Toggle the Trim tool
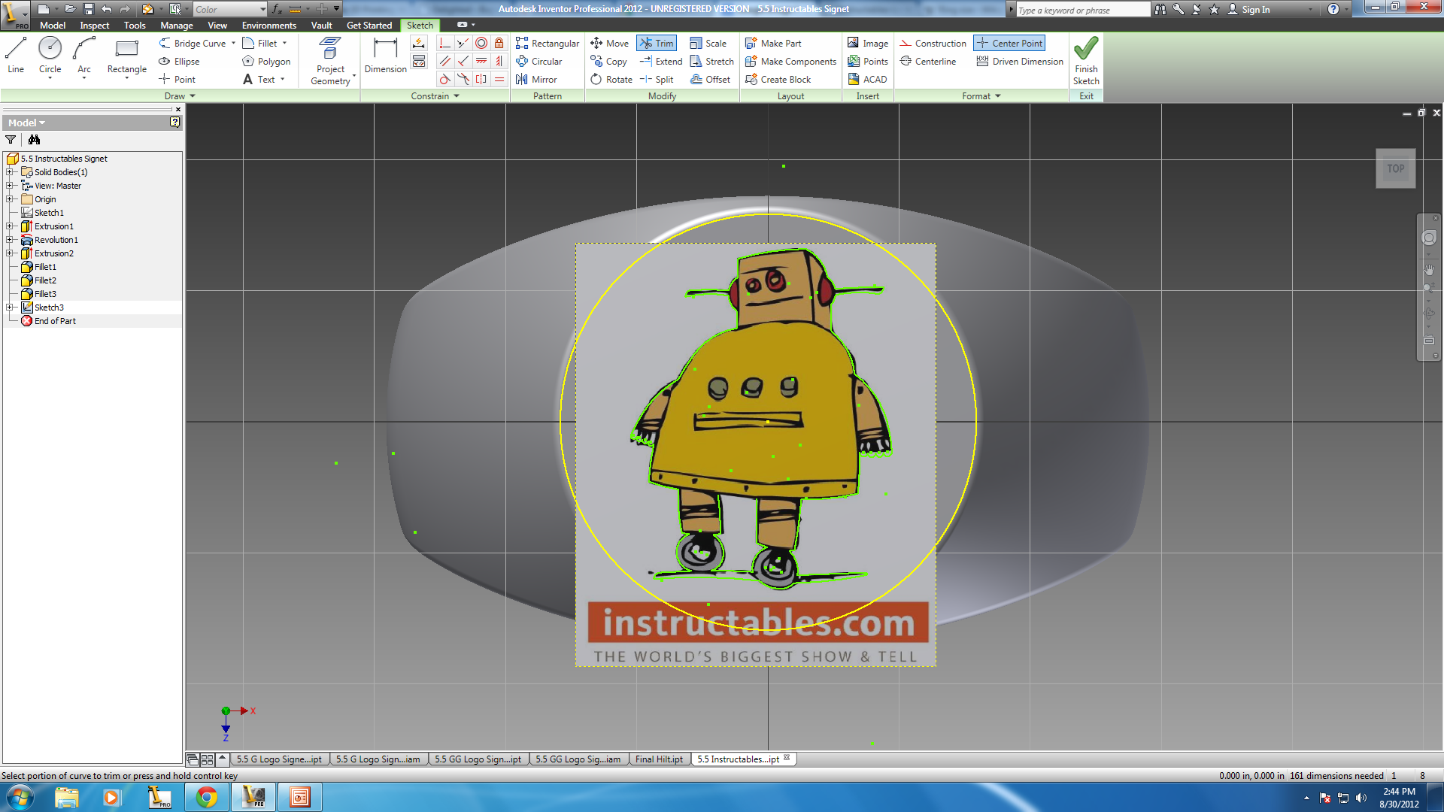This screenshot has width=1444, height=812. [x=657, y=44]
